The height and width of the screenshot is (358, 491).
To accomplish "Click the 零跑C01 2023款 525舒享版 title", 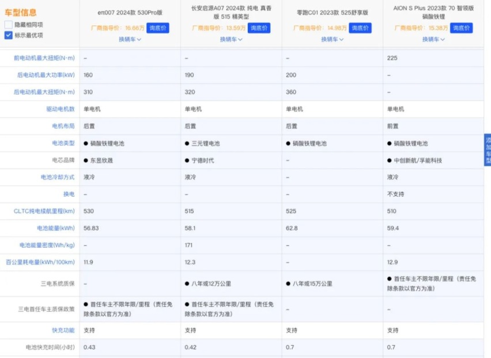I will (x=333, y=13).
